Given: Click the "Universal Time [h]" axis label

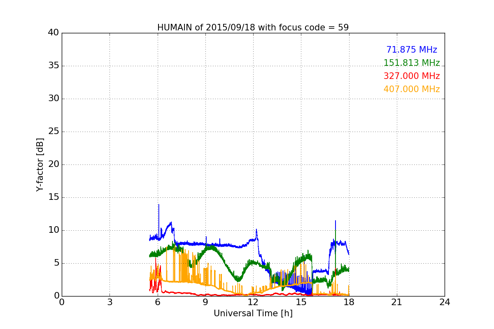Looking at the screenshot, I should [x=253, y=313].
